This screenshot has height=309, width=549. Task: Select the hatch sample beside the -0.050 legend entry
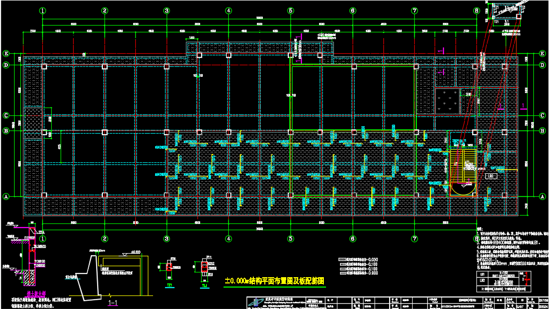click(342, 259)
